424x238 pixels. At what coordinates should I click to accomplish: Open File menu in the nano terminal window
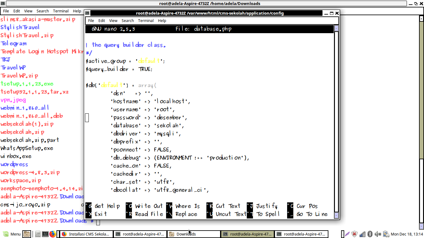(91, 20)
